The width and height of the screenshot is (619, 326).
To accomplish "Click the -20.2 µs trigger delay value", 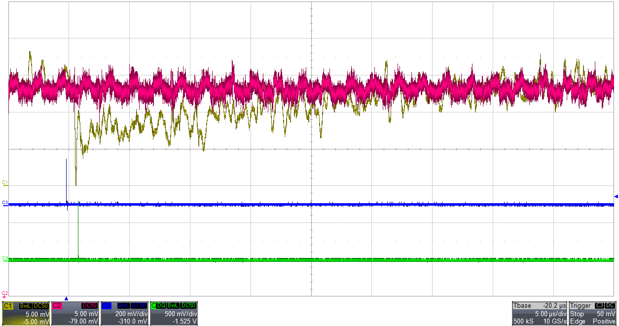I will (554, 306).
